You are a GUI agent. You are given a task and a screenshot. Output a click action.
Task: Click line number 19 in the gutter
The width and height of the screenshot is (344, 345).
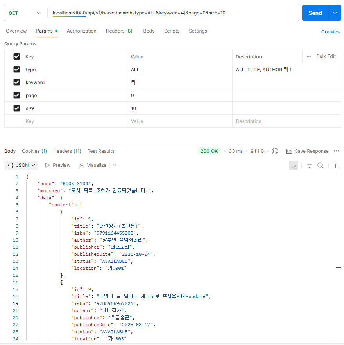[16, 303]
